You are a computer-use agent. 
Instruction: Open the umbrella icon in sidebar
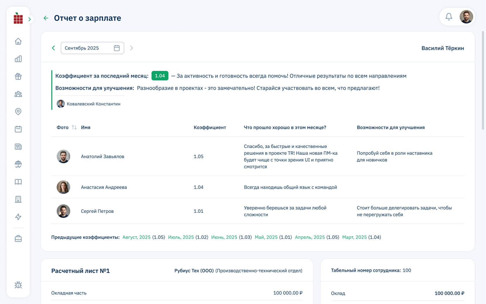point(18,164)
